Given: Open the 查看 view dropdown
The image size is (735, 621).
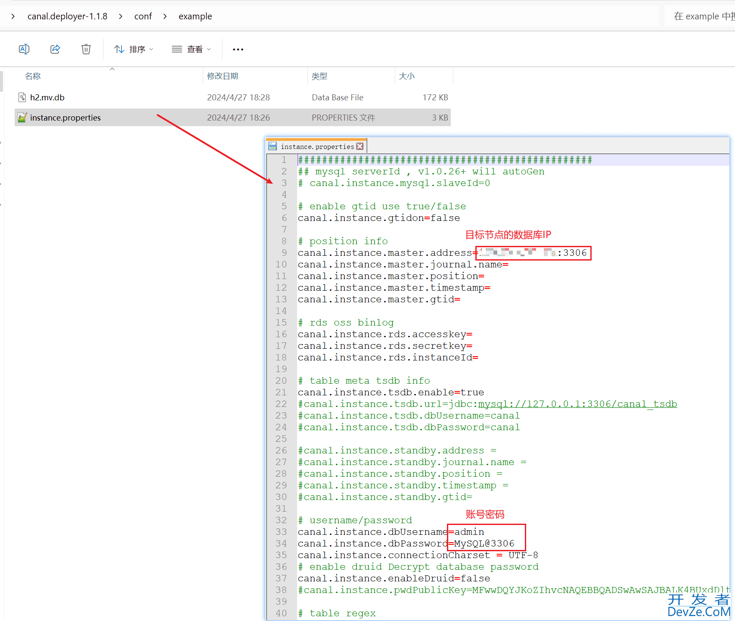Looking at the screenshot, I should pyautogui.click(x=191, y=49).
